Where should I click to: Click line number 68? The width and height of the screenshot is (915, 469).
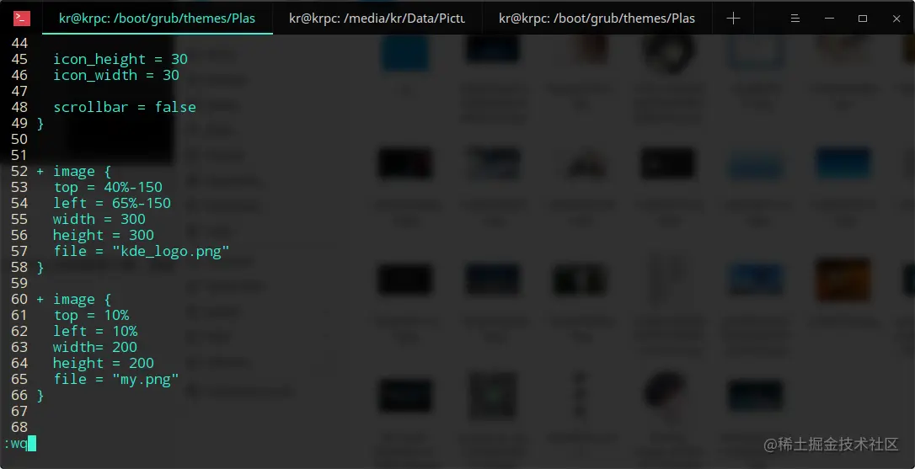(x=19, y=427)
